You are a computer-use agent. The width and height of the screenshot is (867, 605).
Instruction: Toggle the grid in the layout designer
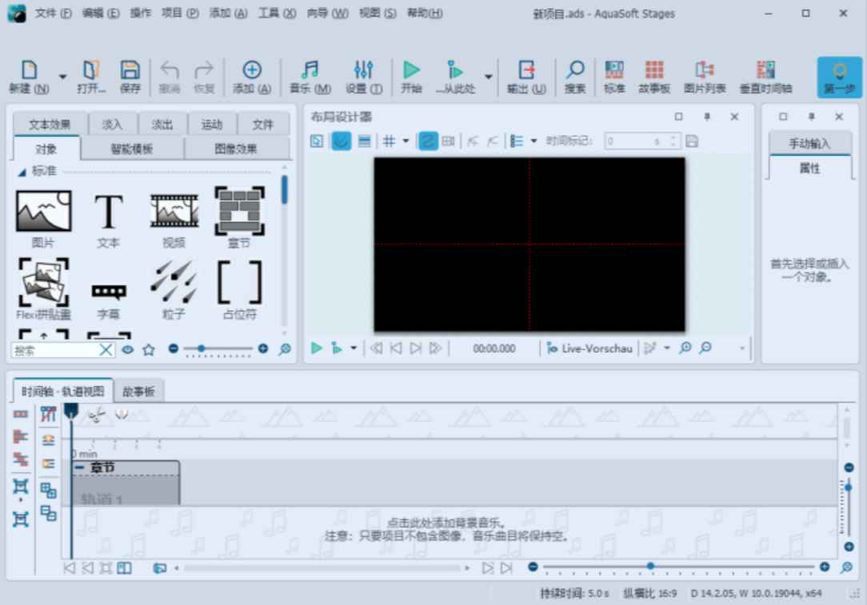pos(390,141)
